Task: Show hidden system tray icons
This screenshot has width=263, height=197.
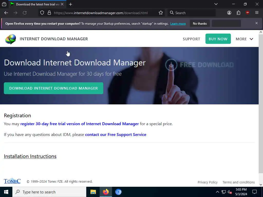Action: pos(217,192)
